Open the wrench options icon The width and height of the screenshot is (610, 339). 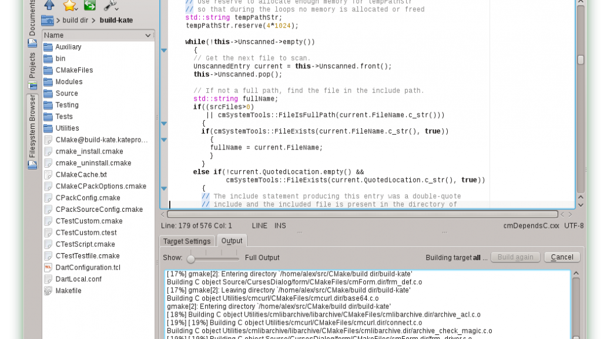(x=110, y=5)
